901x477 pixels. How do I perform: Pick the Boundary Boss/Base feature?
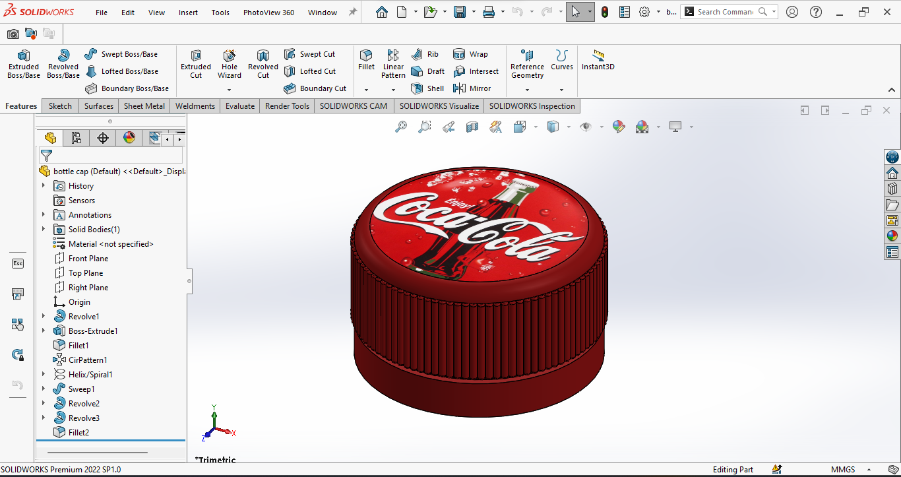(x=127, y=88)
